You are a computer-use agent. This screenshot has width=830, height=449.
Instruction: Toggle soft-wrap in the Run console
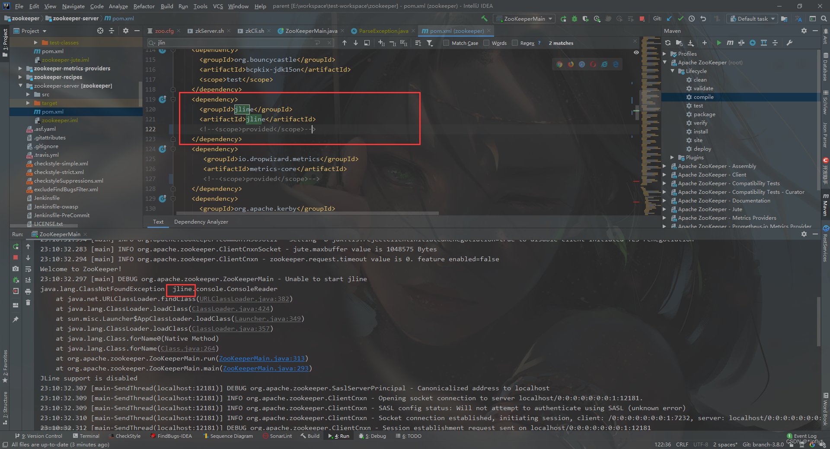[x=28, y=269]
